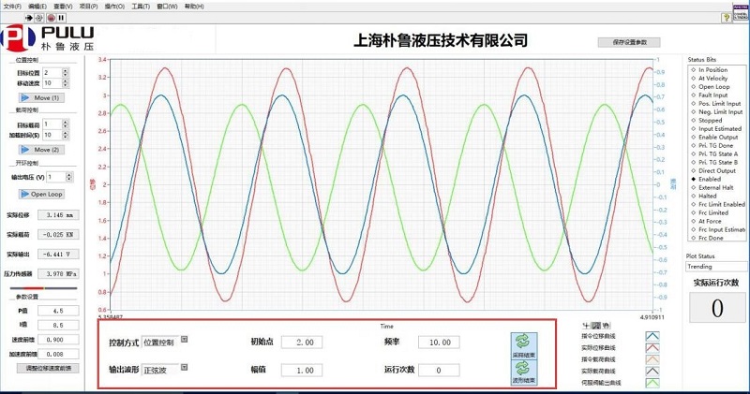Click the Move (2) button

[x=41, y=150]
